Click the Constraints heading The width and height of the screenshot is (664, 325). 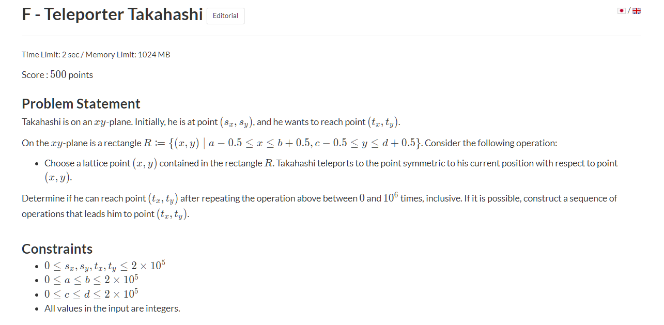point(57,249)
